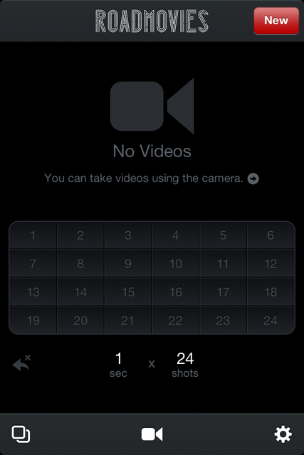Click the red New button
The height and width of the screenshot is (455, 304).
click(x=276, y=21)
